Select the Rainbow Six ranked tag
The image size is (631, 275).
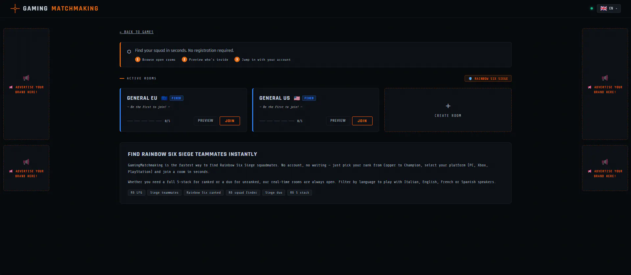point(204,193)
